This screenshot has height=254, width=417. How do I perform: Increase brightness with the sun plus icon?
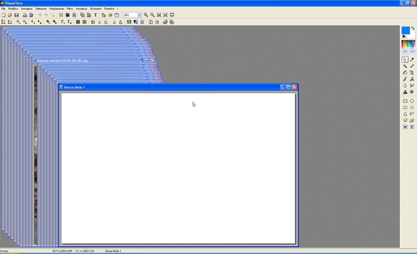[x=25, y=22]
